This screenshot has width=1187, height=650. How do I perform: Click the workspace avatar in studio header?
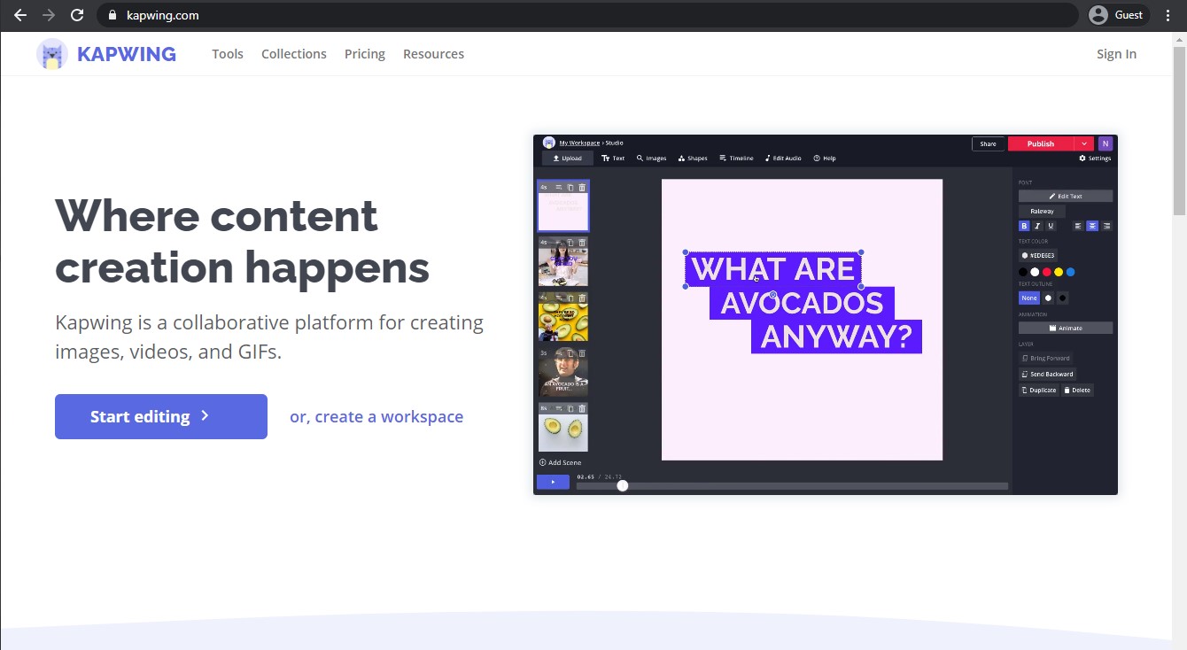tap(549, 143)
